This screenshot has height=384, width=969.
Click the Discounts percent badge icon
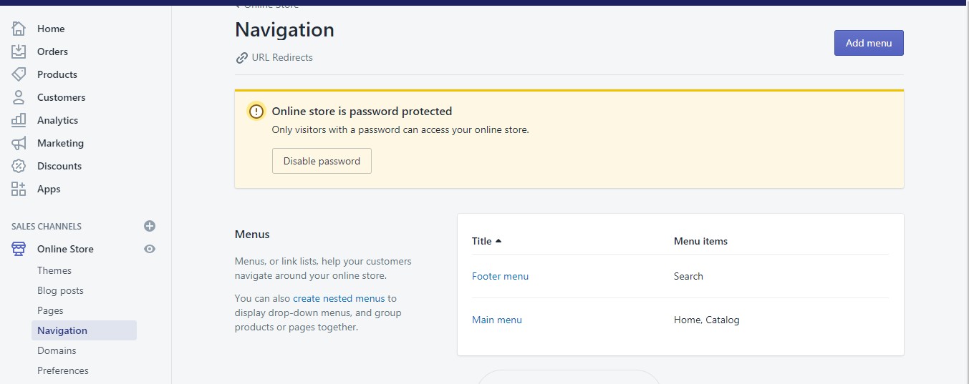pos(19,166)
